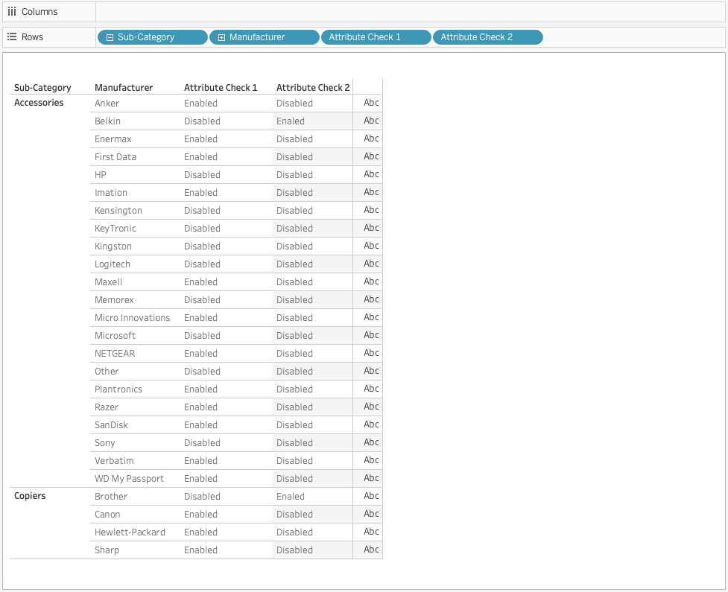Select the Belkin manufacturer label
Viewport: 728px width, 592px height.
click(107, 121)
